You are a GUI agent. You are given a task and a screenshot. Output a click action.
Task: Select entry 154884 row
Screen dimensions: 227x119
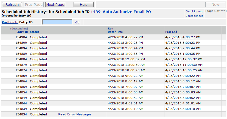point(22,59)
